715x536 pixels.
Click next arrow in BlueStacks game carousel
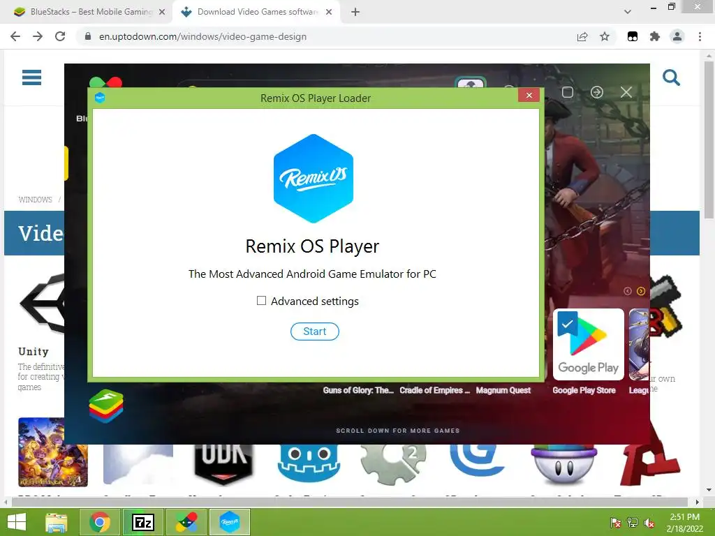click(x=641, y=291)
